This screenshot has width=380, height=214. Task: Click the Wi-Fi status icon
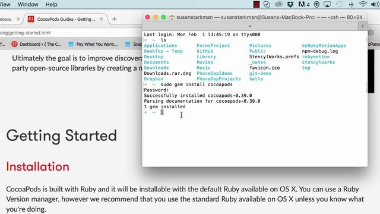[363, 4]
